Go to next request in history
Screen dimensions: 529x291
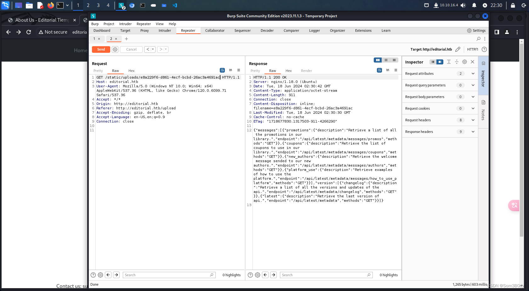tap(161, 49)
